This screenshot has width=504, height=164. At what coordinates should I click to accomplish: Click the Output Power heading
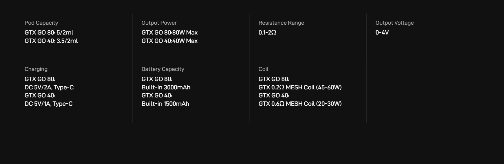(159, 23)
